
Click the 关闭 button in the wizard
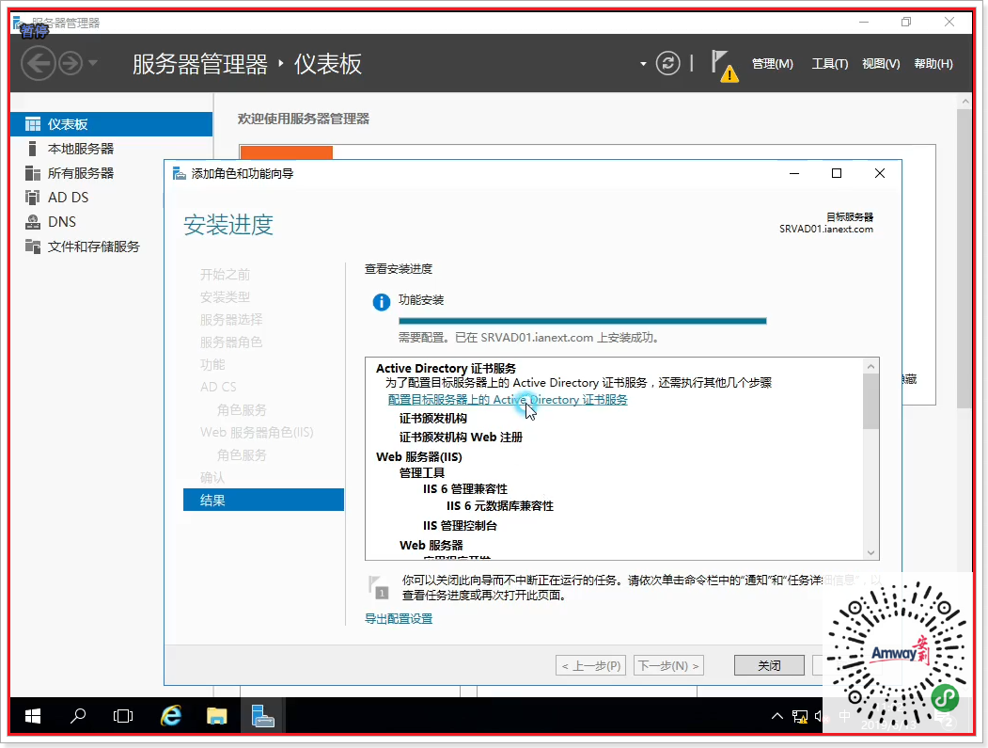[769, 665]
